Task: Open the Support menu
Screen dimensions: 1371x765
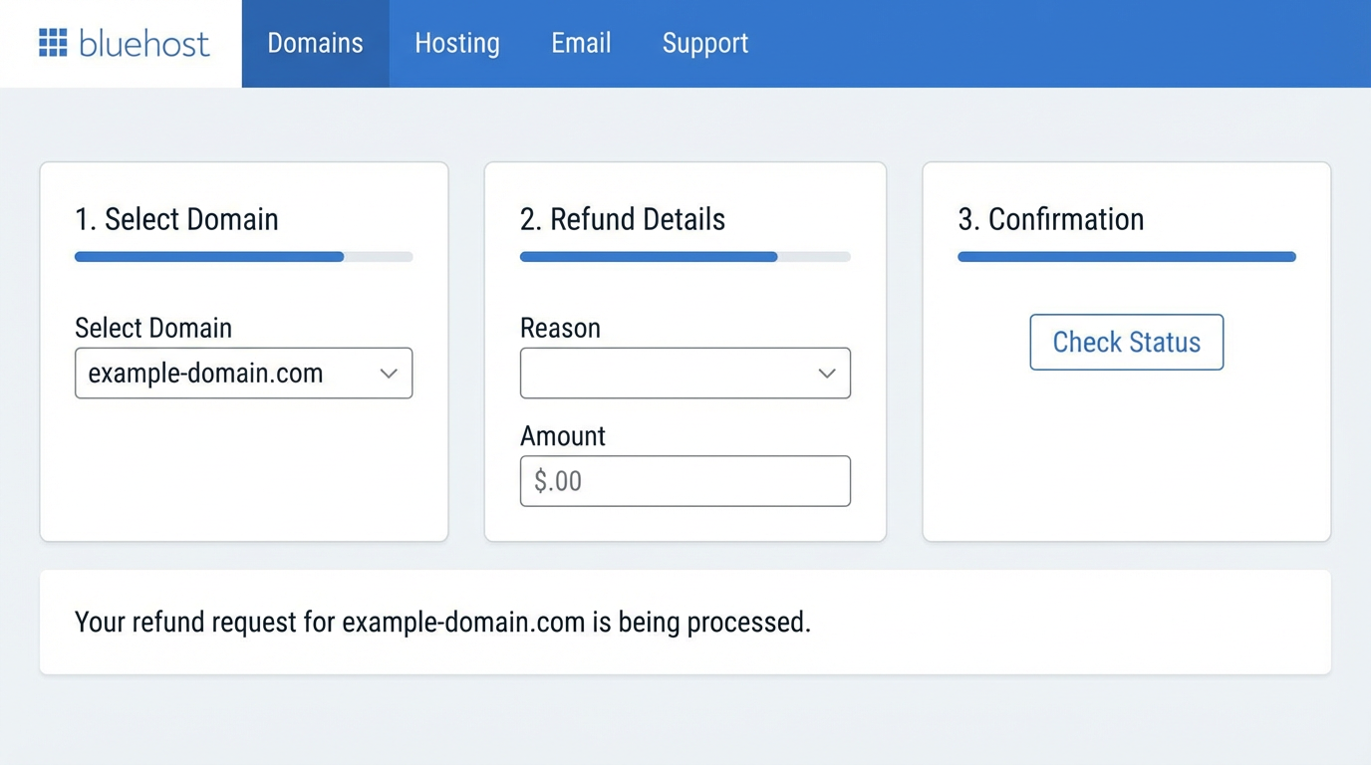Action: pyautogui.click(x=704, y=43)
